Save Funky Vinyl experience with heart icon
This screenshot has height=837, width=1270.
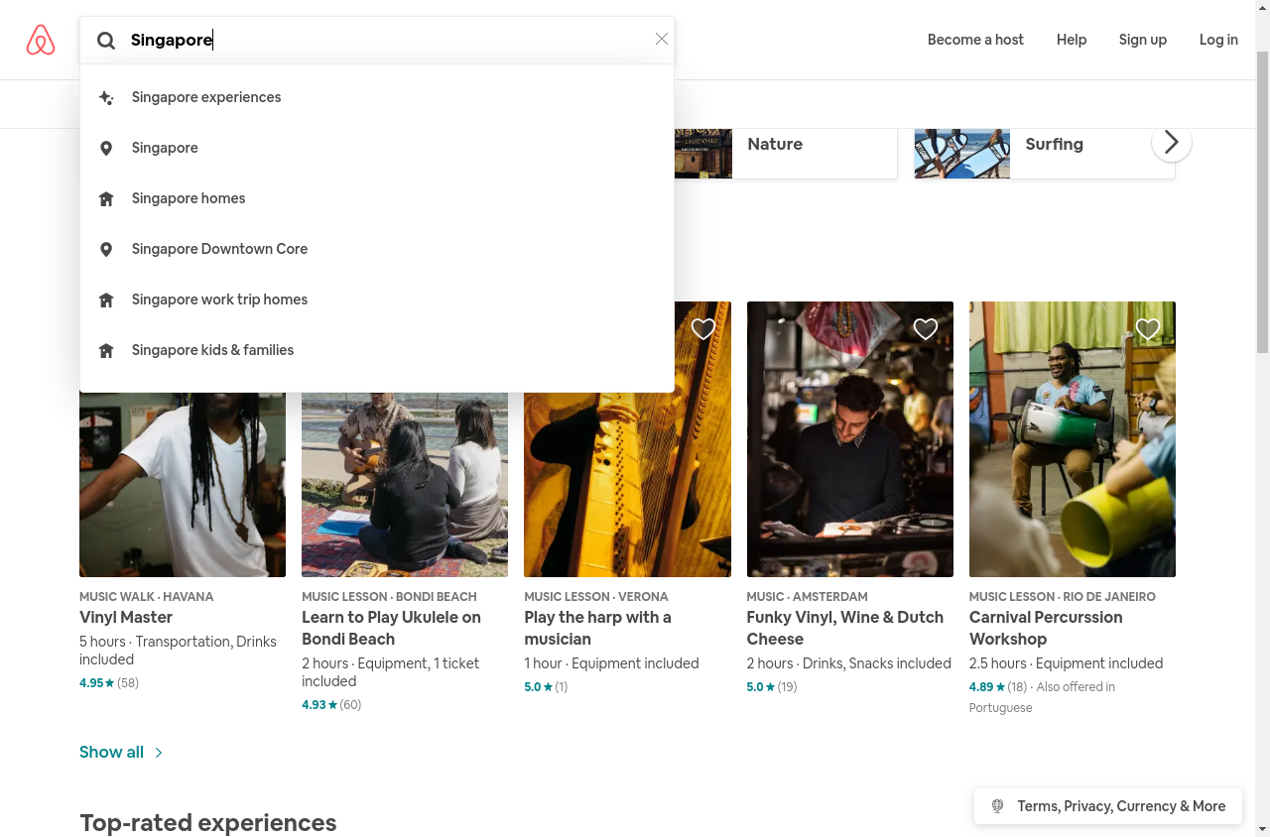coord(925,329)
